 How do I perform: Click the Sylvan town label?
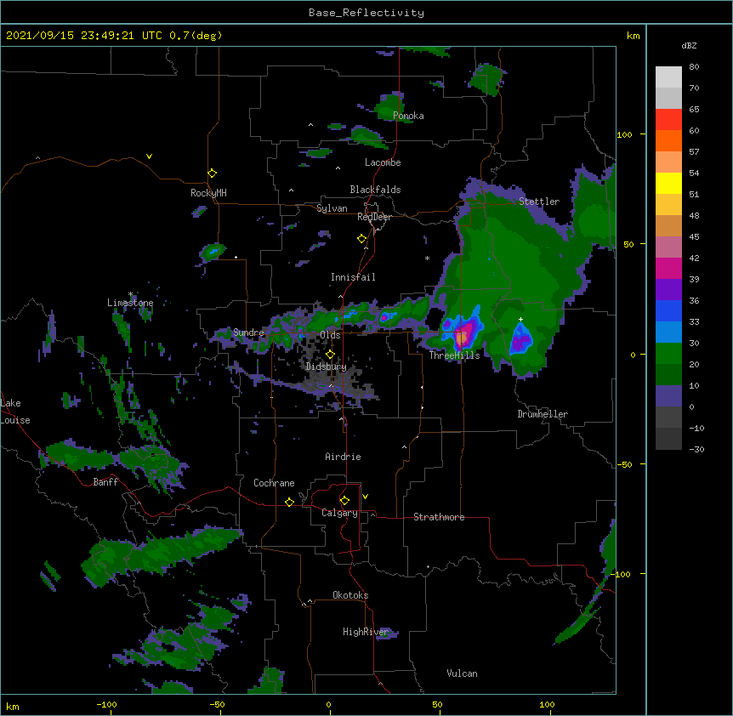(332, 208)
